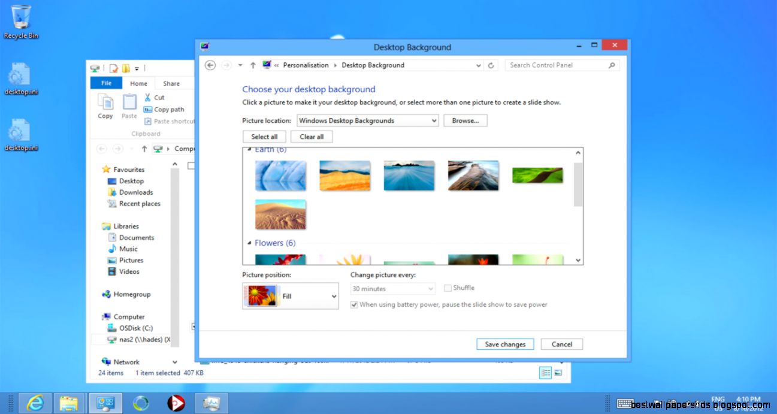Click Paste icon in Explorer ribbon

click(x=129, y=106)
